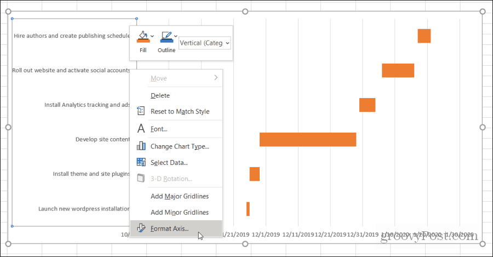The width and height of the screenshot is (493, 257).
Task: Click the chart's top-left corner handle
Action: tap(8, 12)
